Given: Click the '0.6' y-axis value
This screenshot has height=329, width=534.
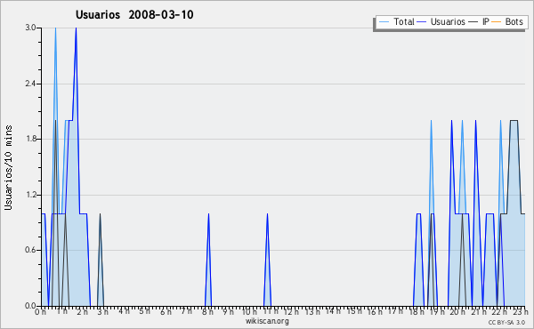Looking at the screenshot, I should point(31,250).
